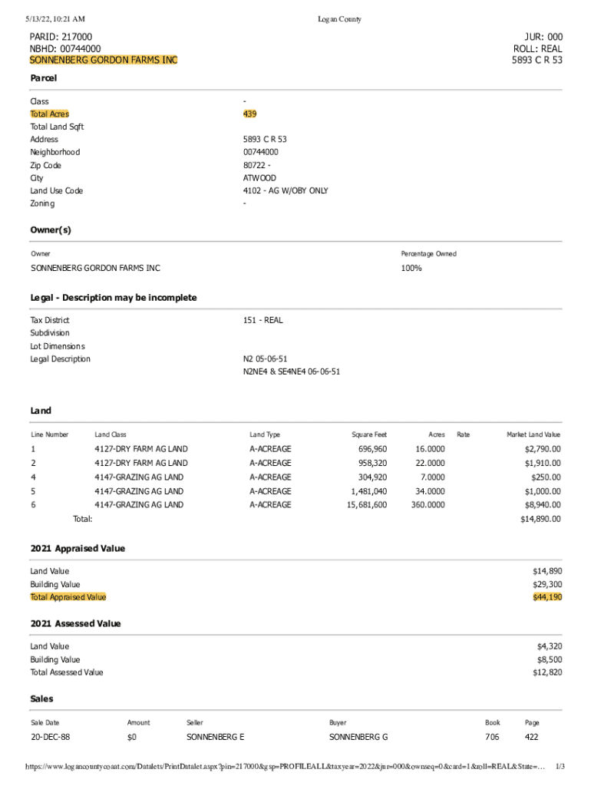The image size is (591, 786).
Task: Click the highlighted owner name in the page header
Action: 104,60
